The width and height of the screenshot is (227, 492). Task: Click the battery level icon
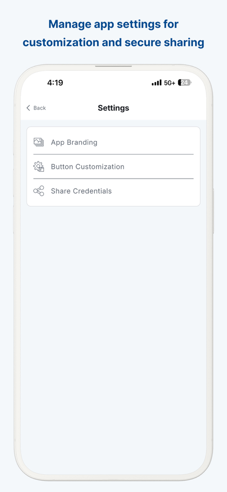[x=185, y=83]
